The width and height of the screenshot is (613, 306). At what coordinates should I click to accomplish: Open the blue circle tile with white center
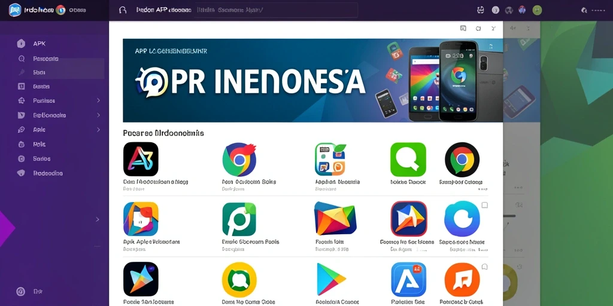click(x=462, y=219)
